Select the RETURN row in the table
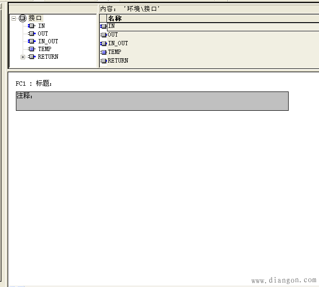This screenshot has height=287, width=319. coord(118,61)
